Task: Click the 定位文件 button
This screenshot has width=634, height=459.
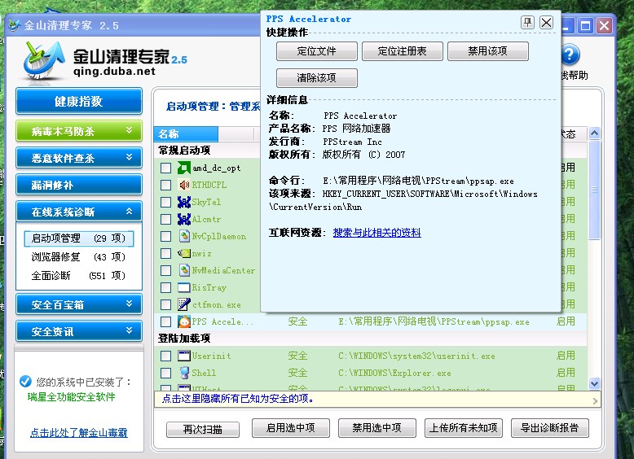Action: 317,51
